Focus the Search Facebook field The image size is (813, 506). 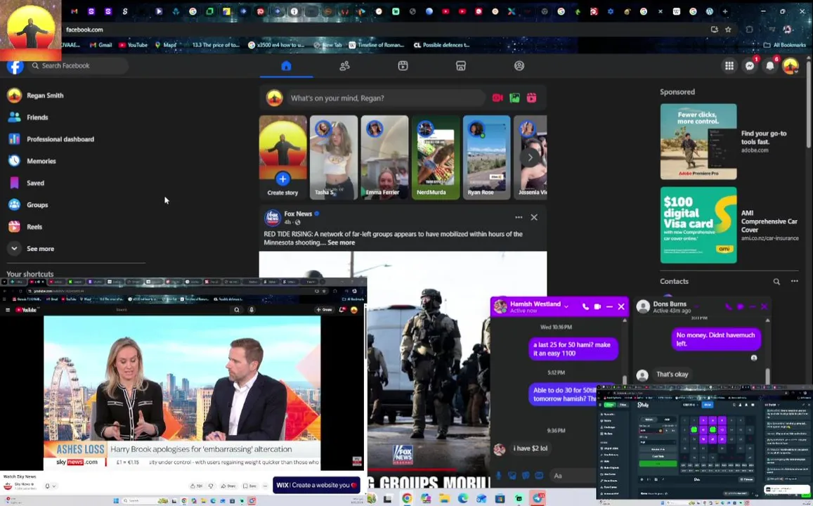pos(78,66)
